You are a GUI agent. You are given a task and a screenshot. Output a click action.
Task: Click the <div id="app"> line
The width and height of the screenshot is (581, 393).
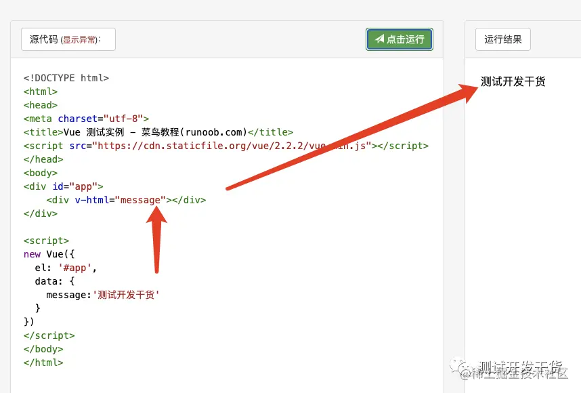point(64,186)
